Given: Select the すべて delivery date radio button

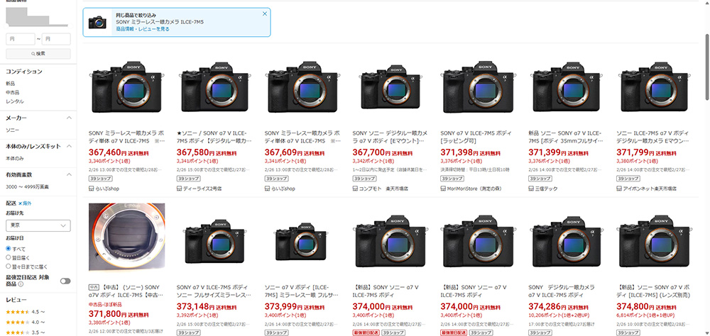Looking at the screenshot, I should (x=9, y=249).
